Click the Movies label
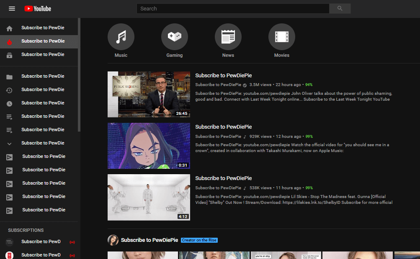 [282, 55]
